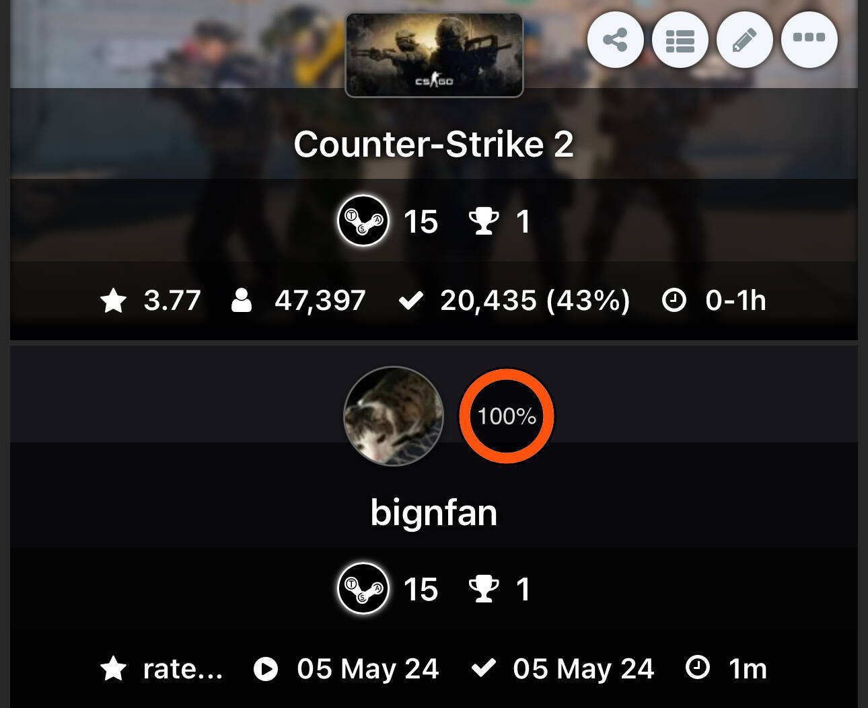
Task: Click the checkmark beside 20,435 (43%)
Action: click(x=410, y=301)
